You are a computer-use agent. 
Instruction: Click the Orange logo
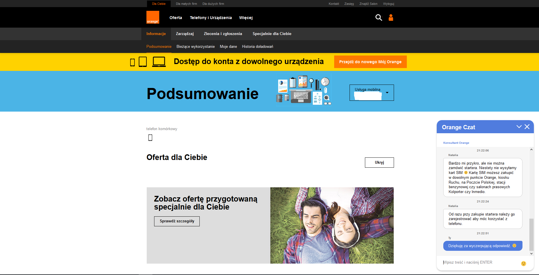[153, 17]
